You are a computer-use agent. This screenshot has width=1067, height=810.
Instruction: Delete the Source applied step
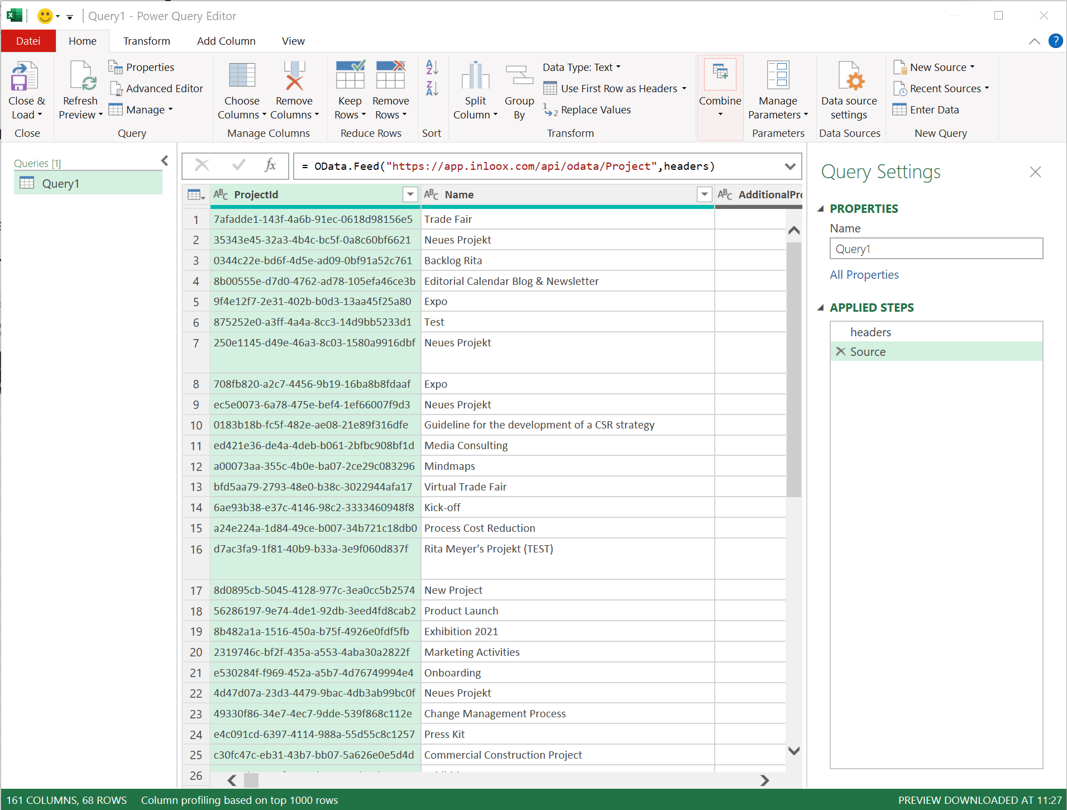click(x=841, y=351)
